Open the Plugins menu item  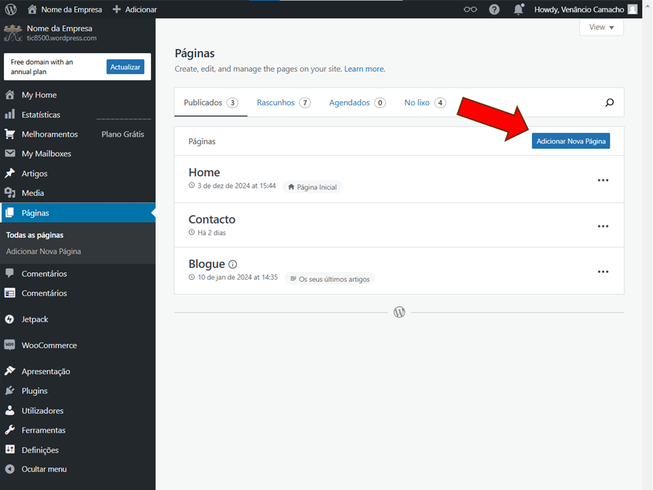(35, 391)
